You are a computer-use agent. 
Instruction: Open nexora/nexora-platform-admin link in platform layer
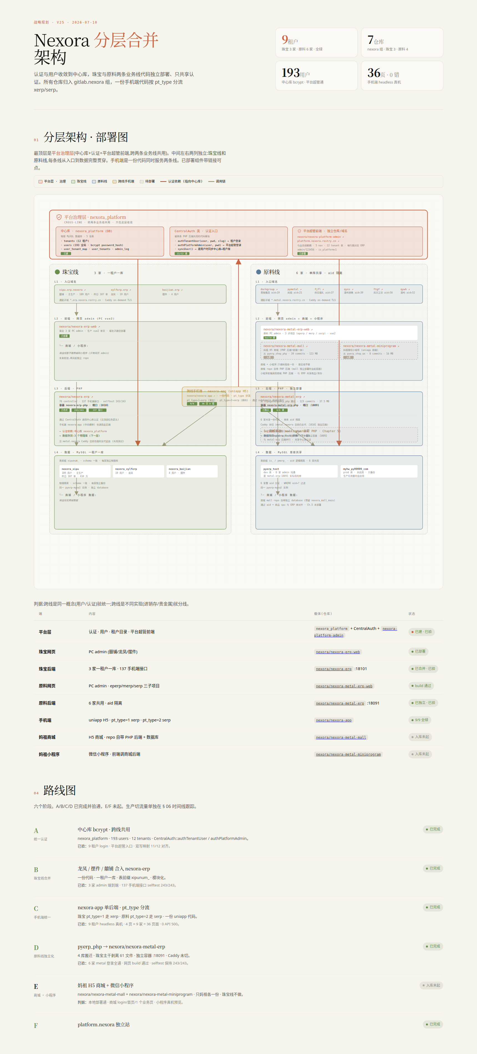click(x=320, y=237)
